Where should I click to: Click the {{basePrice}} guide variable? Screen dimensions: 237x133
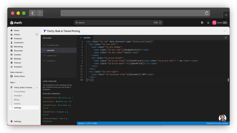49,112
